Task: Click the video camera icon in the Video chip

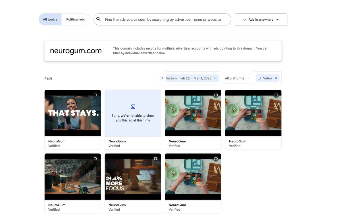Action: pos(259,78)
